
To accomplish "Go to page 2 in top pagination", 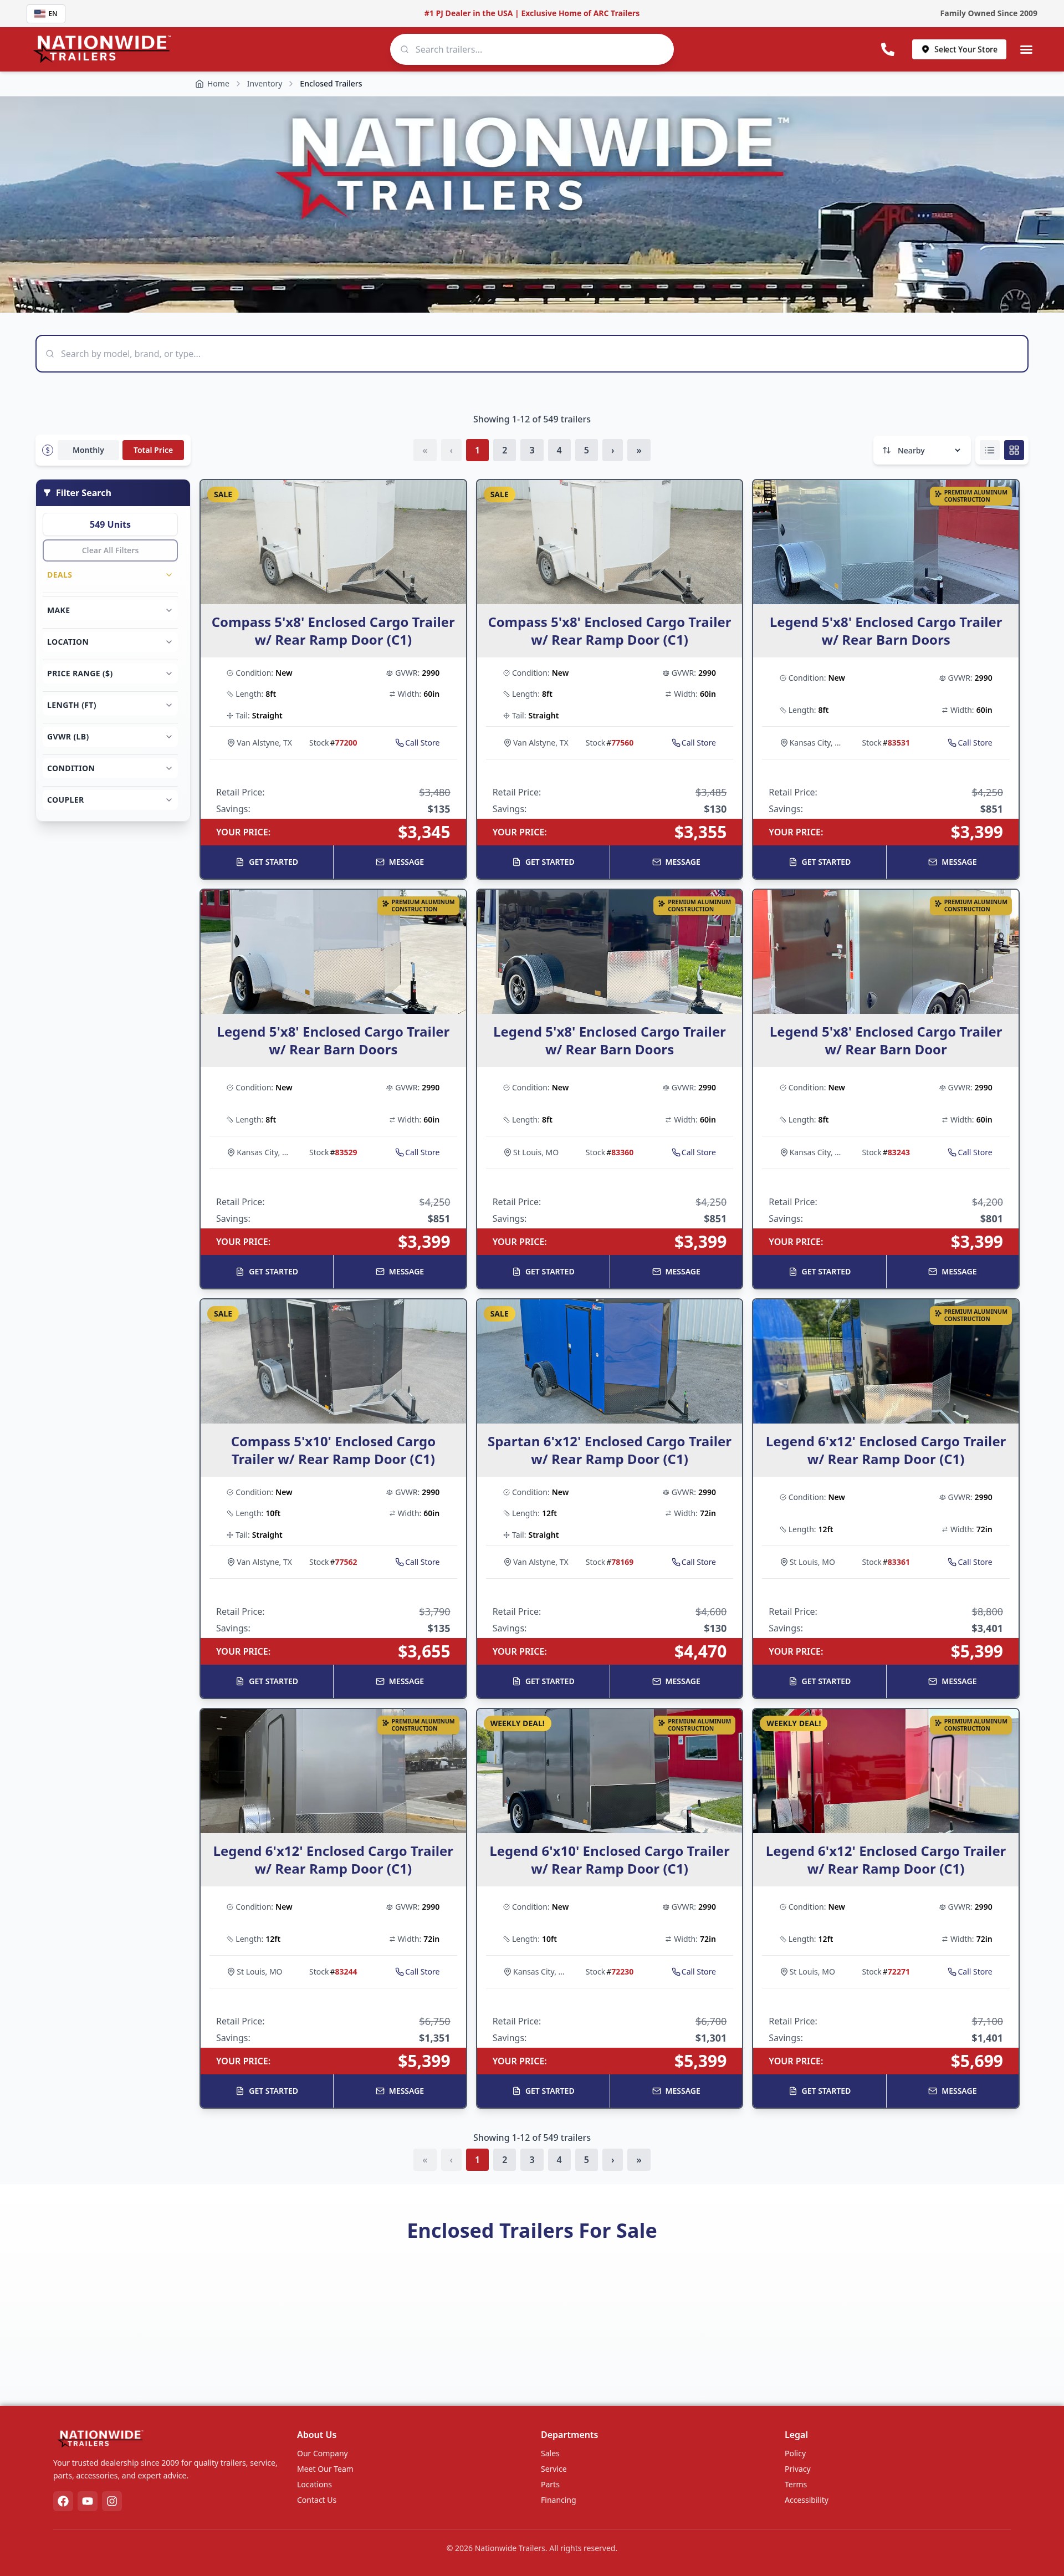I will click(x=504, y=450).
